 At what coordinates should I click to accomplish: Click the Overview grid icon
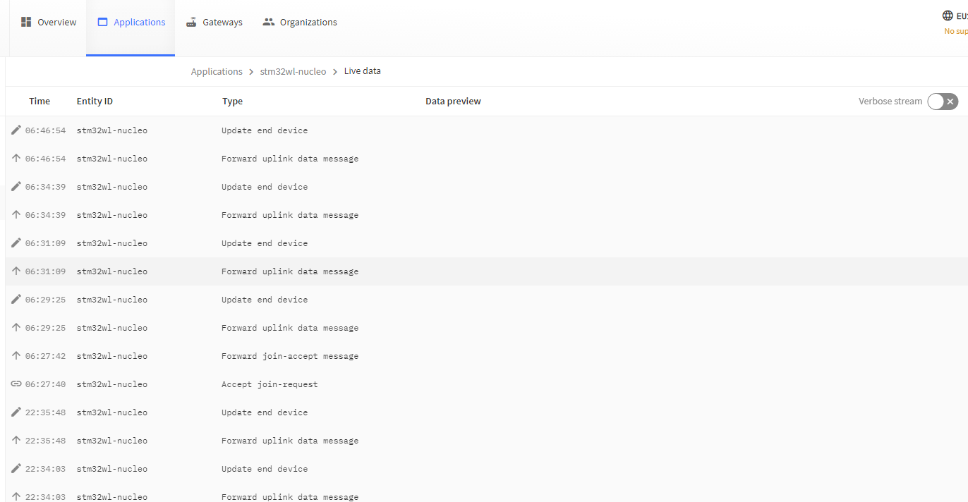coord(26,22)
